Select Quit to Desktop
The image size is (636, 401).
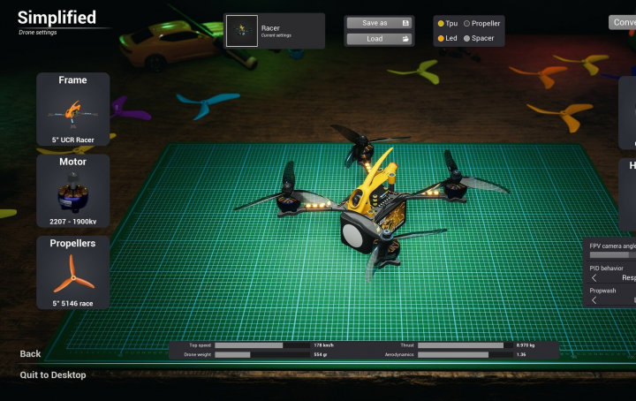(53, 375)
